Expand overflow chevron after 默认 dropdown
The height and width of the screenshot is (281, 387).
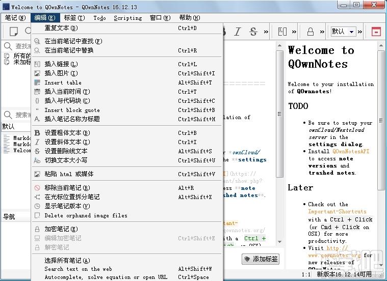click(x=360, y=32)
